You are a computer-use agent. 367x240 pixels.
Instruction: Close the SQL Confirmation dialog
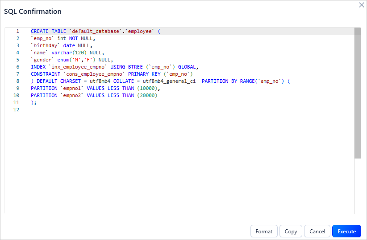[x=361, y=5]
